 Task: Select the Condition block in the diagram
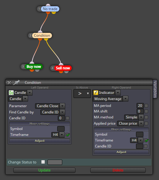(42, 36)
